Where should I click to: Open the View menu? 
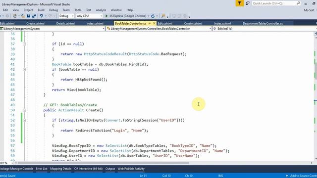tap(15, 10)
